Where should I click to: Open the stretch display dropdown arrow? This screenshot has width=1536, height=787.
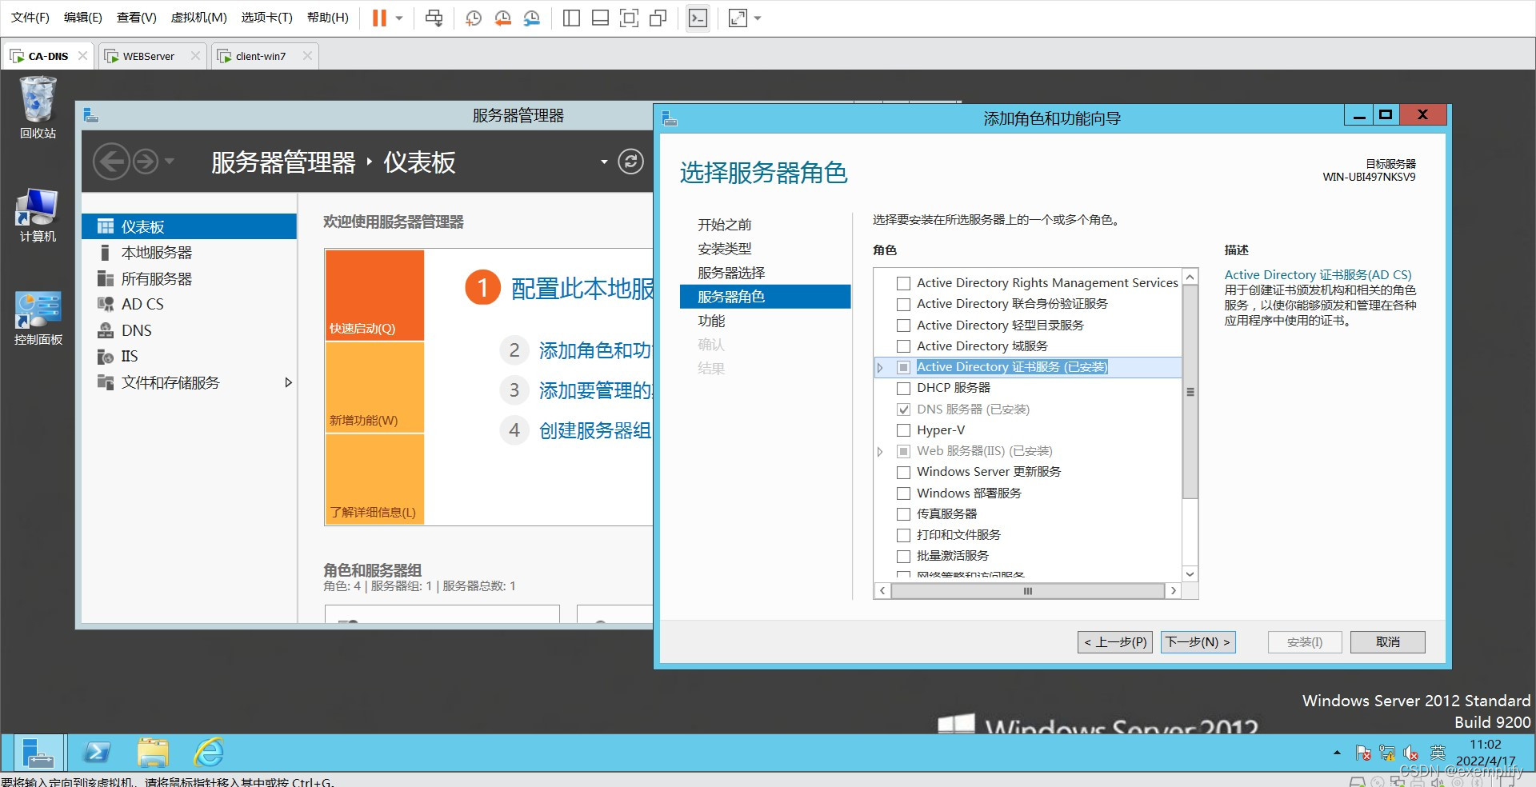(758, 18)
